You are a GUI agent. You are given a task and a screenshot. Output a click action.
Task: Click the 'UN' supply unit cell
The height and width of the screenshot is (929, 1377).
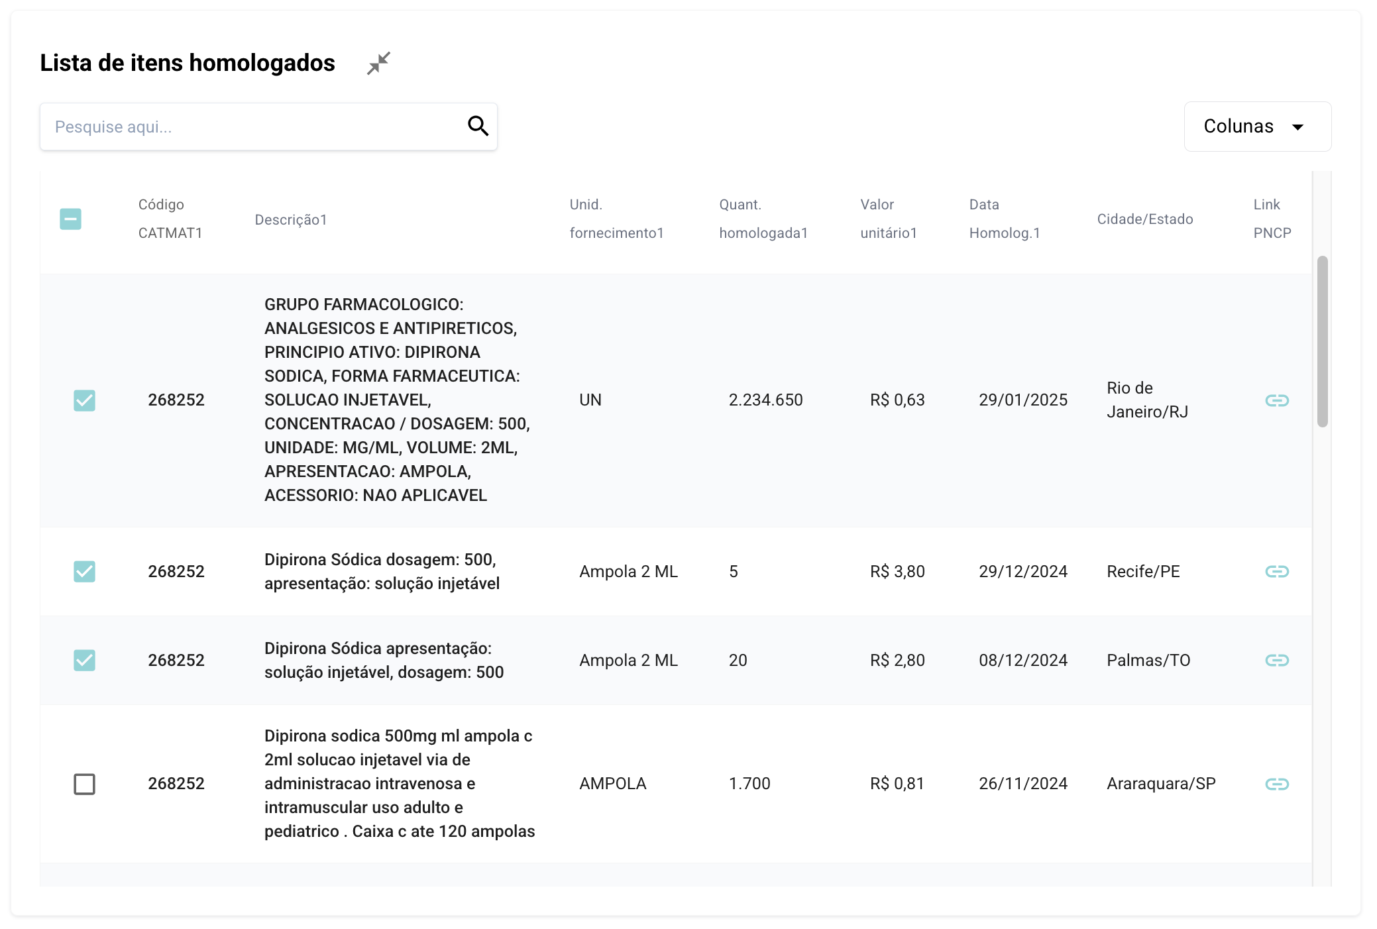tap(590, 400)
